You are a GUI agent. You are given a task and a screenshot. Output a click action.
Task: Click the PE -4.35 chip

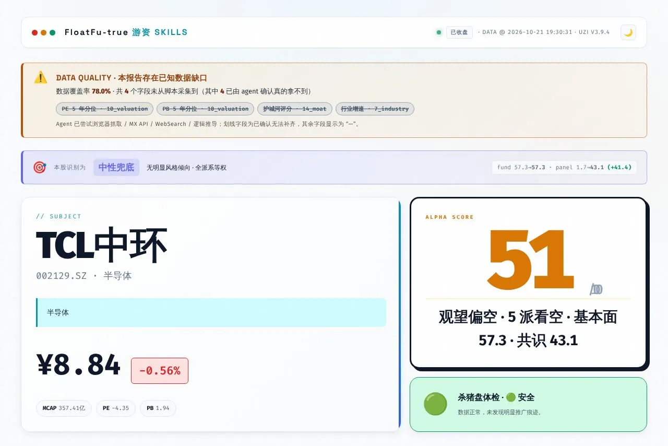[116, 408]
